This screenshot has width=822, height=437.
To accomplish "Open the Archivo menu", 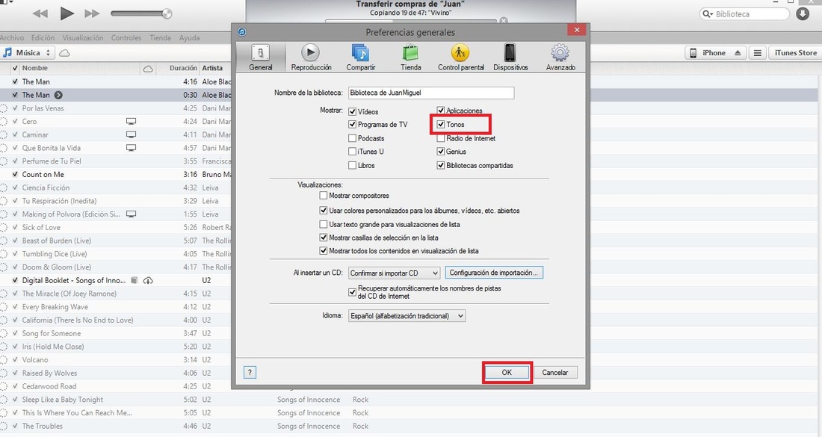I will click(12, 38).
